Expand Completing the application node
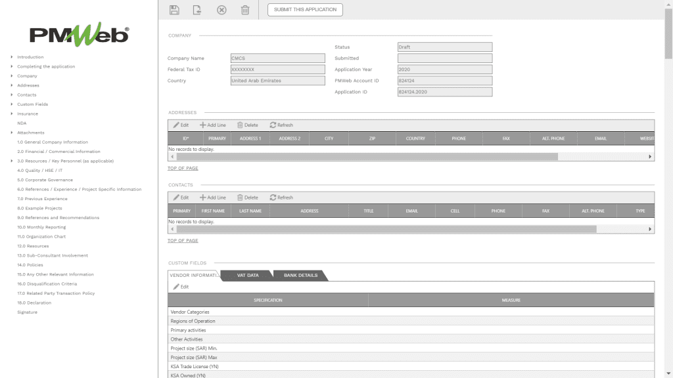Image resolution: width=673 pixels, height=378 pixels. [x=12, y=66]
